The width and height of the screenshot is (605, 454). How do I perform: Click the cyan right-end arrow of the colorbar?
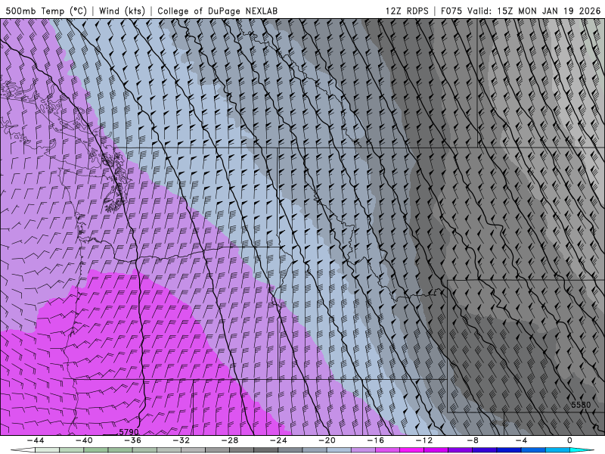click(x=582, y=450)
